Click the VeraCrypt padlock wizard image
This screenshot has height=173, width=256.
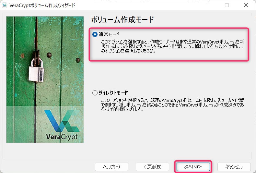(x=45, y=80)
